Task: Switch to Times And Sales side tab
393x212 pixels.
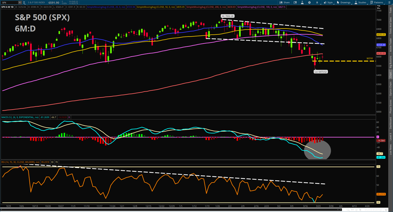Action: [x=390, y=26]
